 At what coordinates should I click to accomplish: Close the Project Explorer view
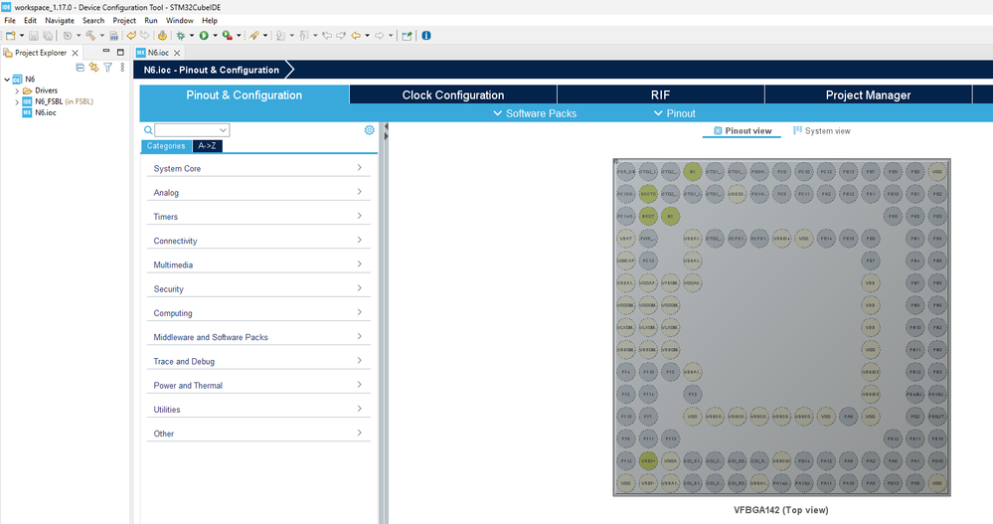(75, 53)
